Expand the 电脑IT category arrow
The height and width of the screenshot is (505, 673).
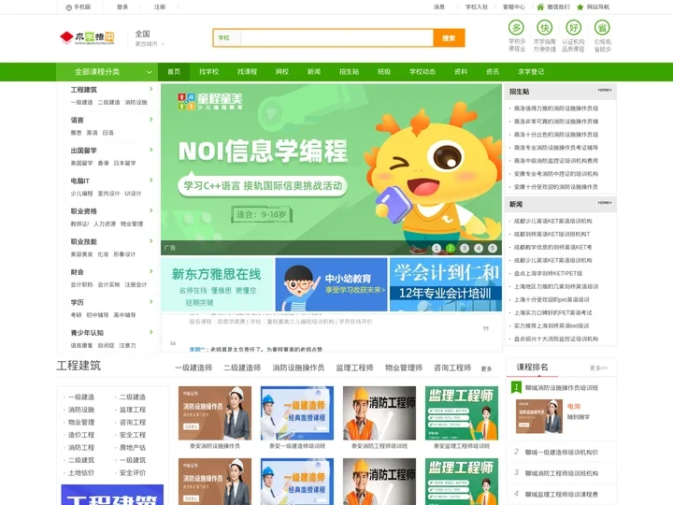click(x=151, y=180)
